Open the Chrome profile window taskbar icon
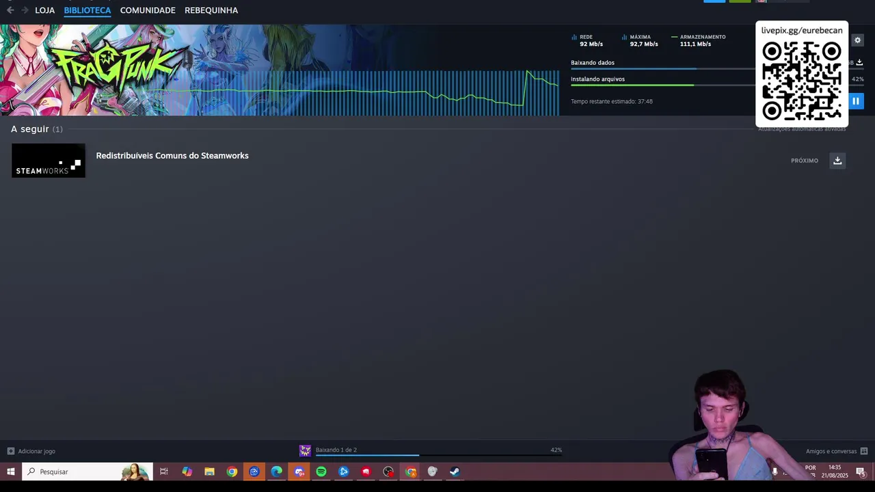 tap(411, 471)
